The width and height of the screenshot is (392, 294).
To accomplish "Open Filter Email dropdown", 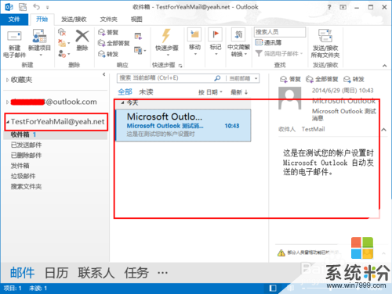I will pyautogui.click(x=279, y=54).
